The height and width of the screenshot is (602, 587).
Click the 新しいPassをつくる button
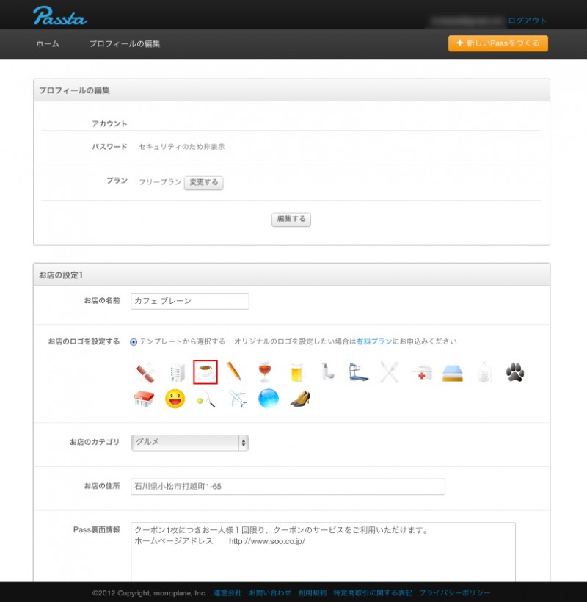(498, 43)
